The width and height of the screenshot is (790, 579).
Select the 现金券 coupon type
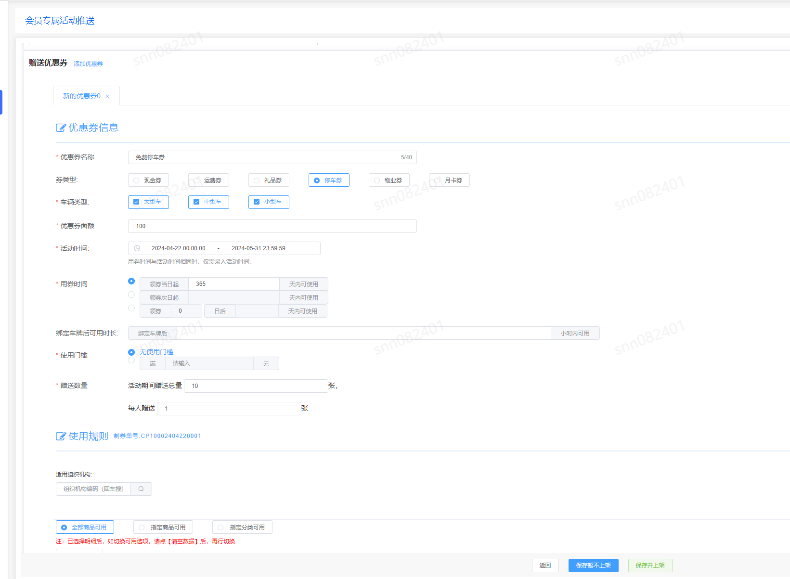tap(148, 180)
